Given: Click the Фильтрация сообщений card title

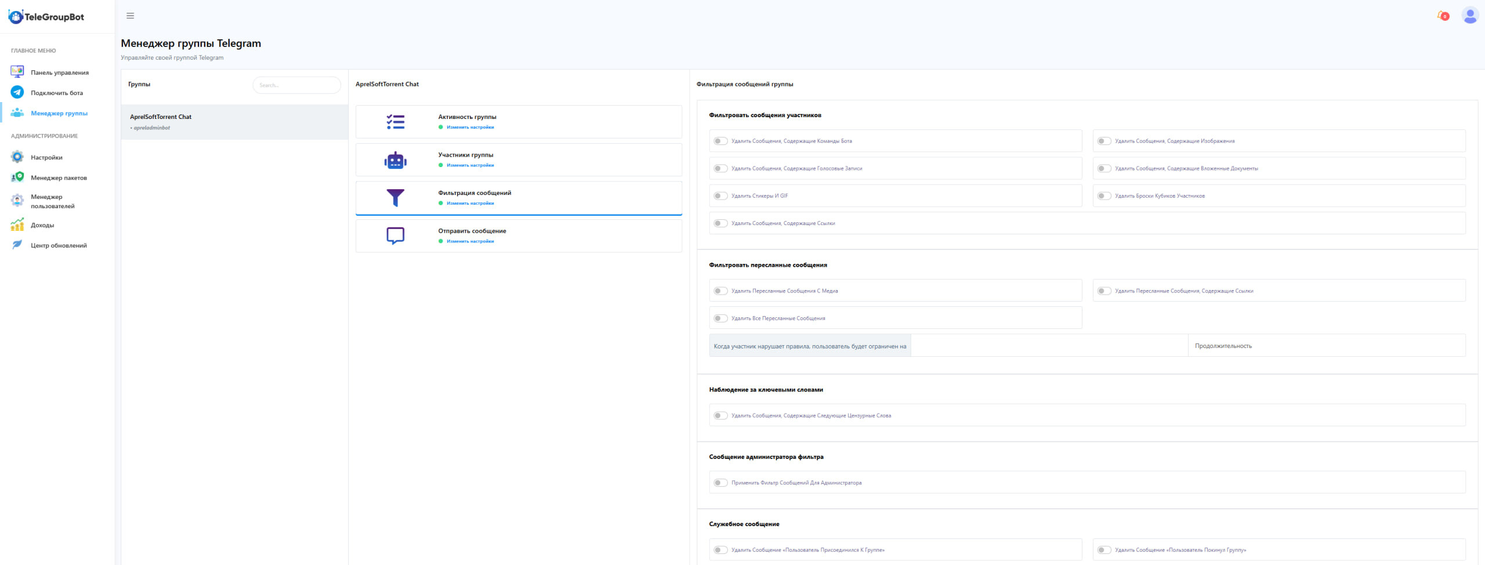Looking at the screenshot, I should point(475,193).
